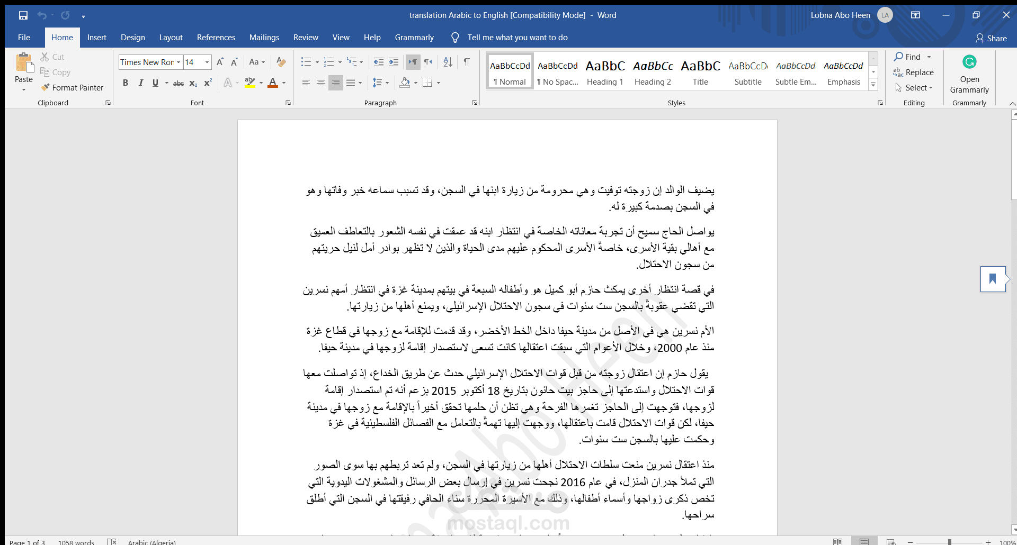
Task: Toggle center paragraph alignment
Action: (x=320, y=83)
